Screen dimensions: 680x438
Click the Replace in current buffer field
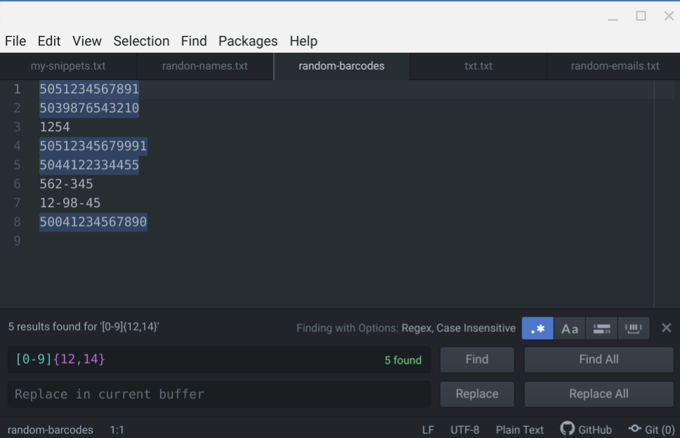click(x=220, y=394)
